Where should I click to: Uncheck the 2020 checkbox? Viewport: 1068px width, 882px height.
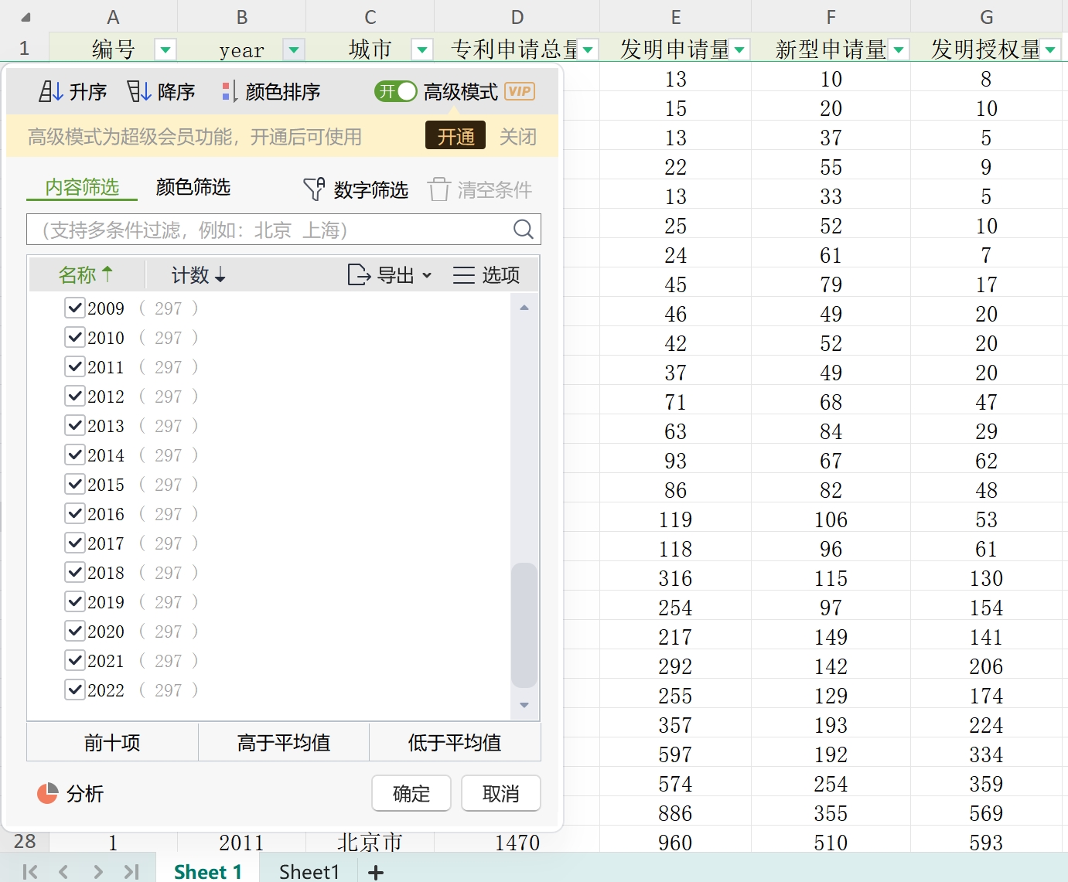(75, 631)
